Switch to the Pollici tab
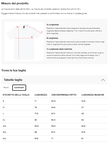This screenshot has height=145, width=110. click(x=6, y=87)
